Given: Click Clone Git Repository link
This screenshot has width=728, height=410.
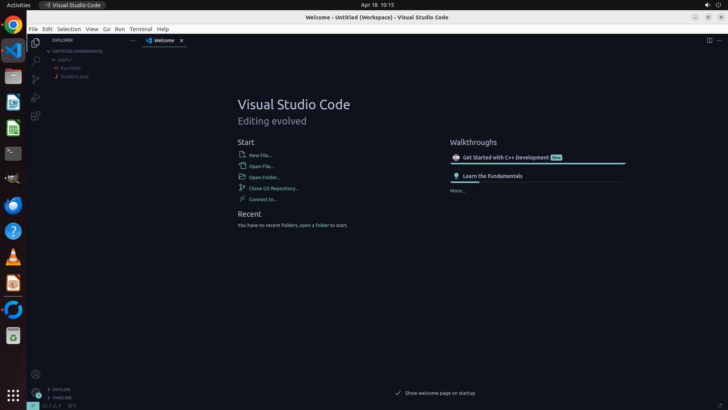Looking at the screenshot, I should pyautogui.click(x=273, y=188).
